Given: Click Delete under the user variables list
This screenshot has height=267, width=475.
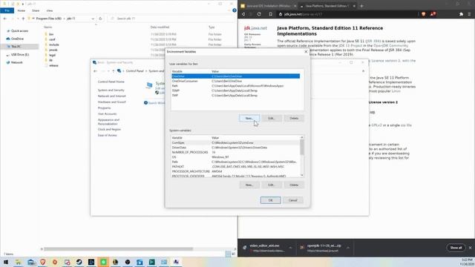Looking at the screenshot, I should pos(294,118).
